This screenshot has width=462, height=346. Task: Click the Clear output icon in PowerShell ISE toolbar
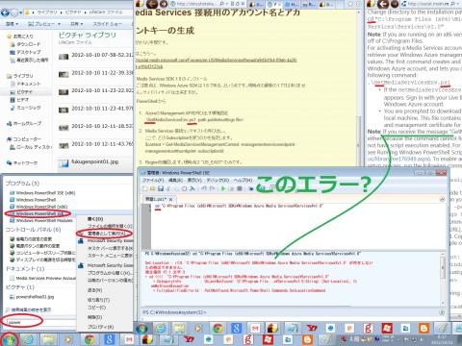pos(192,188)
